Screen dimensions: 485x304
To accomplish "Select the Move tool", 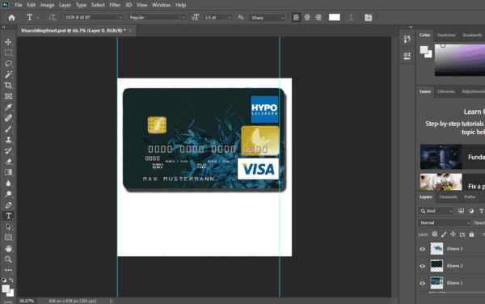I will click(x=8, y=42).
